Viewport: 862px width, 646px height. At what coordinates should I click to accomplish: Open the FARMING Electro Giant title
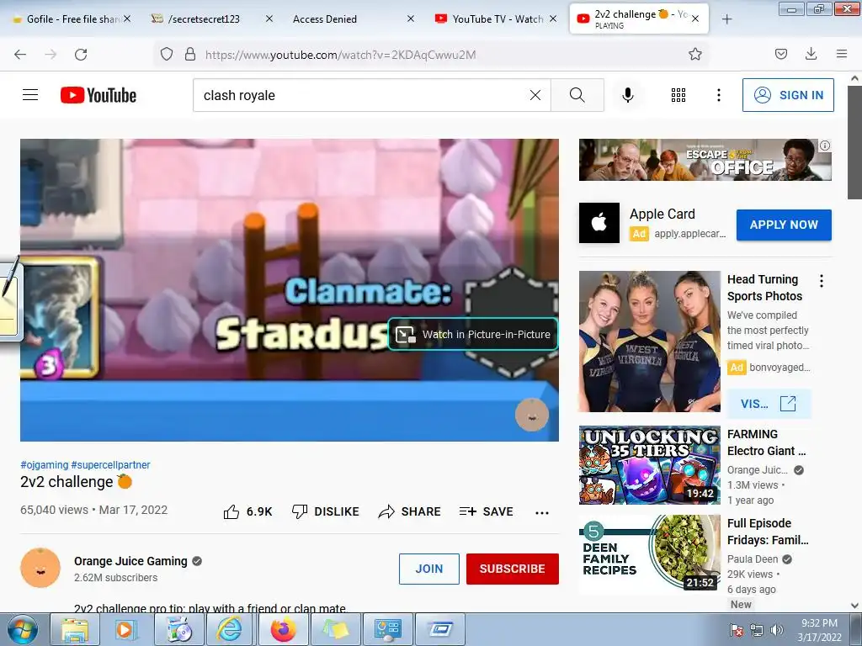click(x=766, y=442)
